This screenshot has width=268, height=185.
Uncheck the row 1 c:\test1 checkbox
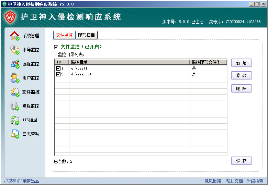58,69
